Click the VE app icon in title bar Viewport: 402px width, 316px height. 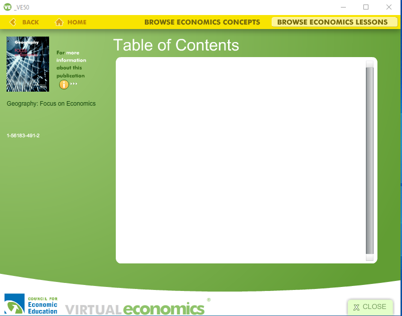coord(7,7)
